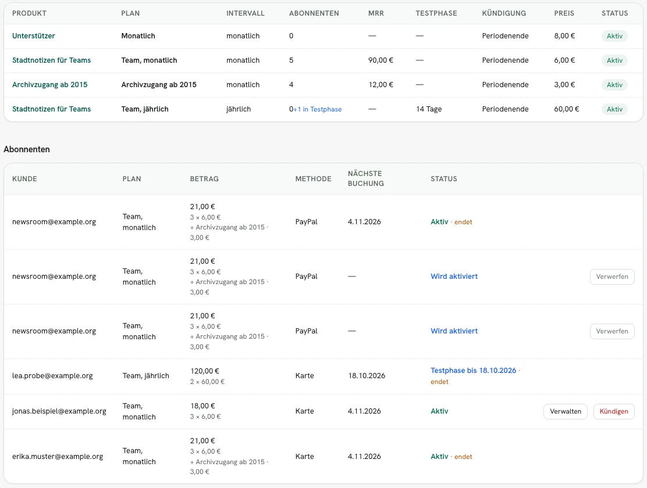The image size is (647, 488).
Task: Click the NÄCHSTE BUCHUNG column header
Action: [365, 178]
